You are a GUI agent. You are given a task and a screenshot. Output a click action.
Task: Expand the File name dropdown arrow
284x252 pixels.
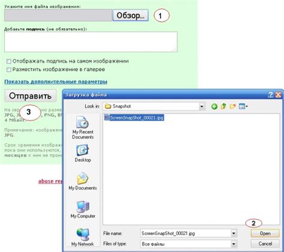(234, 233)
